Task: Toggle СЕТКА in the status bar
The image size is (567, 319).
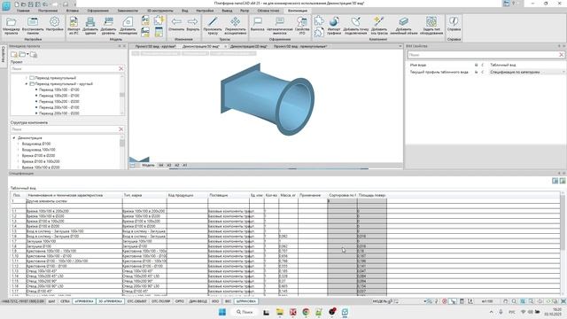Action: pyautogui.click(x=65, y=301)
